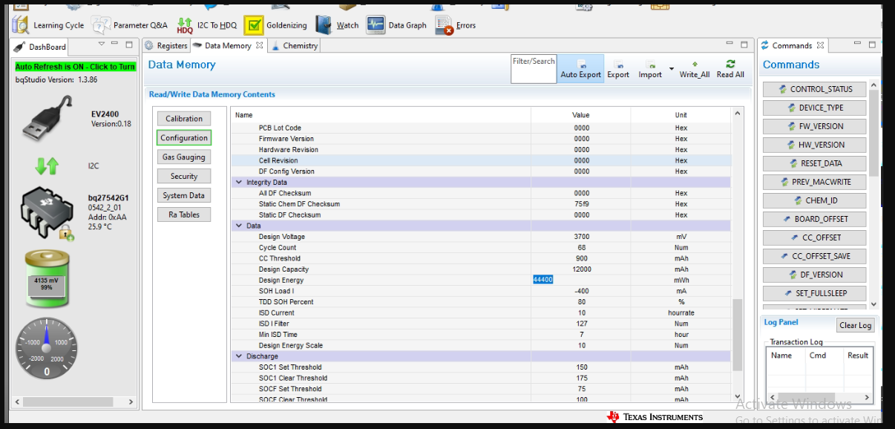Open the dropdown arrow next to Import
This screenshot has width=895, height=429.
tap(672, 69)
